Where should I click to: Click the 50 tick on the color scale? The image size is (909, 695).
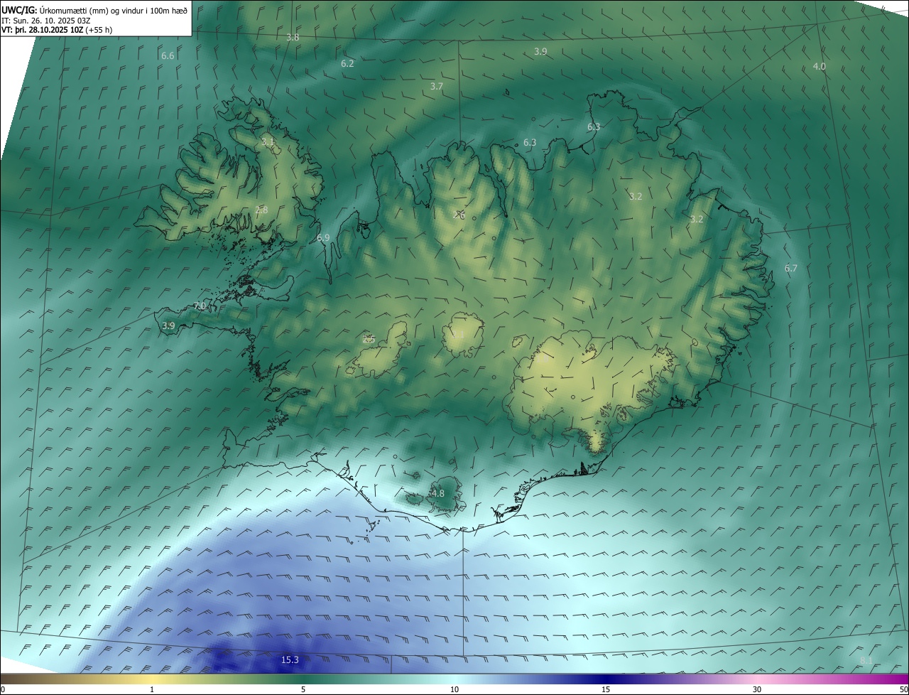click(903, 689)
